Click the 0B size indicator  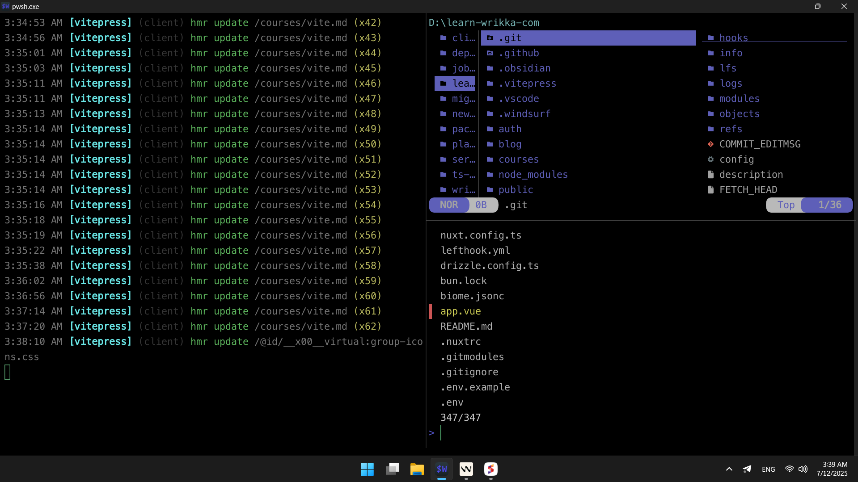click(x=482, y=205)
